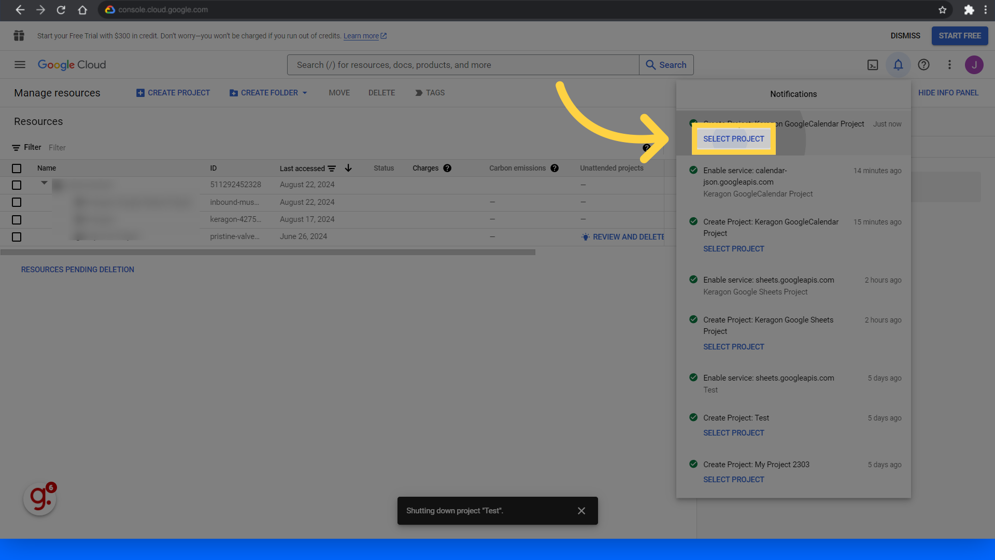
Task: Focus the resources search input field
Action: click(463, 65)
